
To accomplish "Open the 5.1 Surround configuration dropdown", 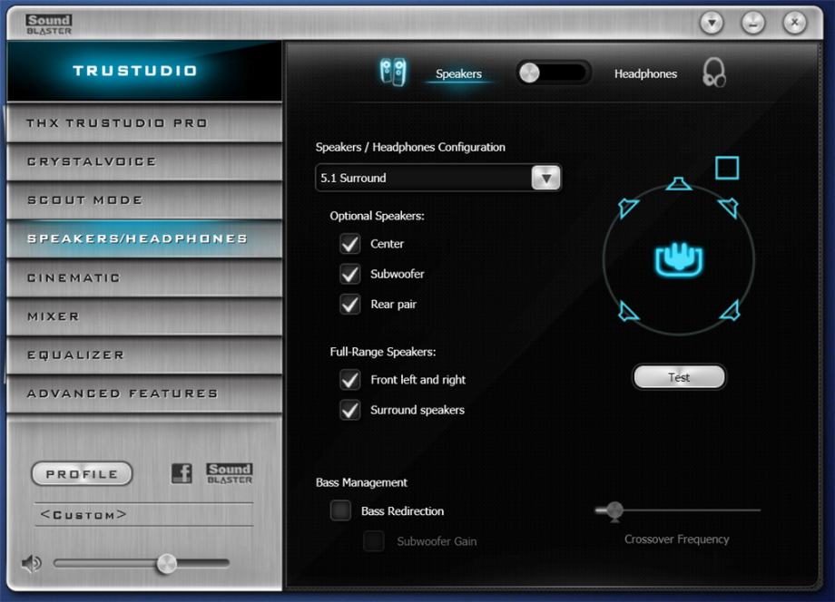I will pos(546,178).
